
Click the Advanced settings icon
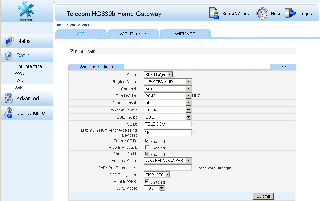9,98
